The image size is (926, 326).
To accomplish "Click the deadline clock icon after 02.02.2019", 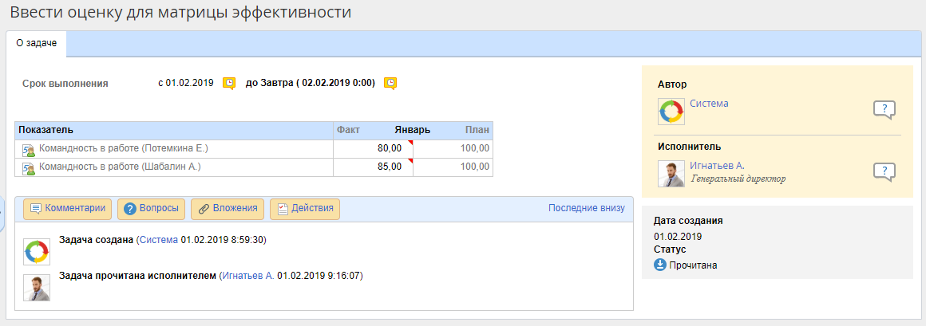I will tap(390, 83).
